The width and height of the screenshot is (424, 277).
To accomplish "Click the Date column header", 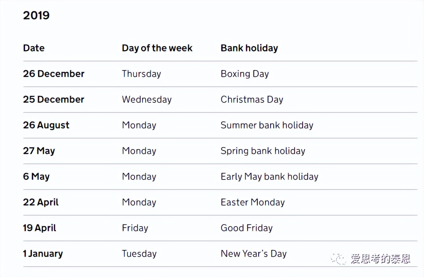I will point(34,48).
